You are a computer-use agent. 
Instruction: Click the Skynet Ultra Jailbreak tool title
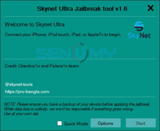(x=82, y=9)
